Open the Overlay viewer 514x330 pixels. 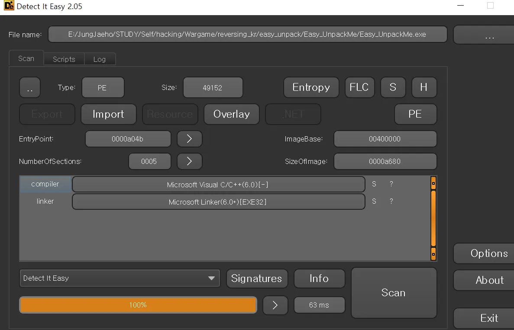(231, 114)
